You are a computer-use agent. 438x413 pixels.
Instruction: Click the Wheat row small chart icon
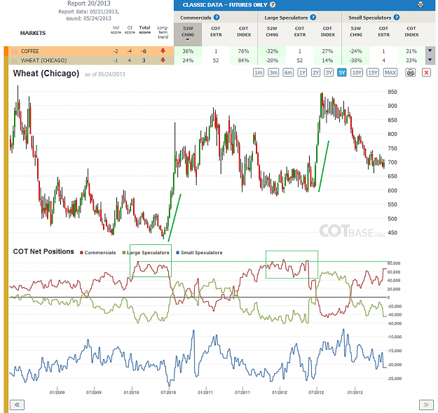tap(15, 60)
